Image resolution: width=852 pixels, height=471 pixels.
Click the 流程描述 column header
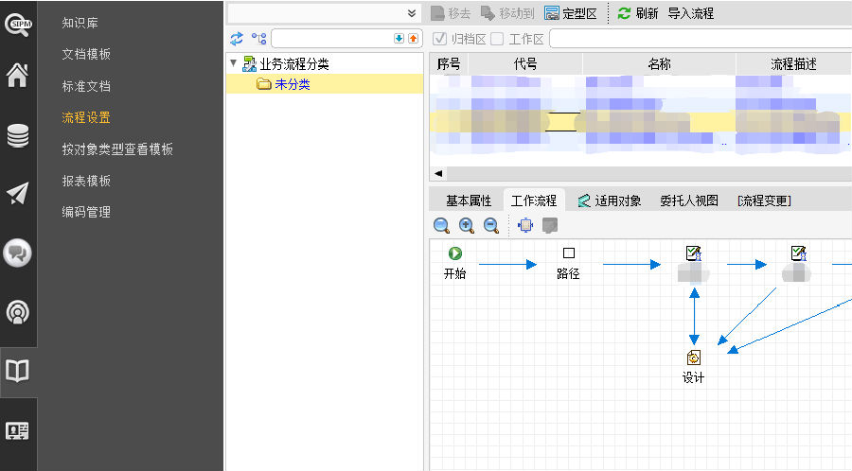click(x=794, y=64)
